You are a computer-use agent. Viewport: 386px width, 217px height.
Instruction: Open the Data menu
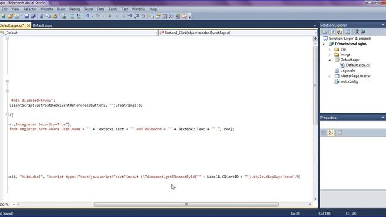[101, 9]
